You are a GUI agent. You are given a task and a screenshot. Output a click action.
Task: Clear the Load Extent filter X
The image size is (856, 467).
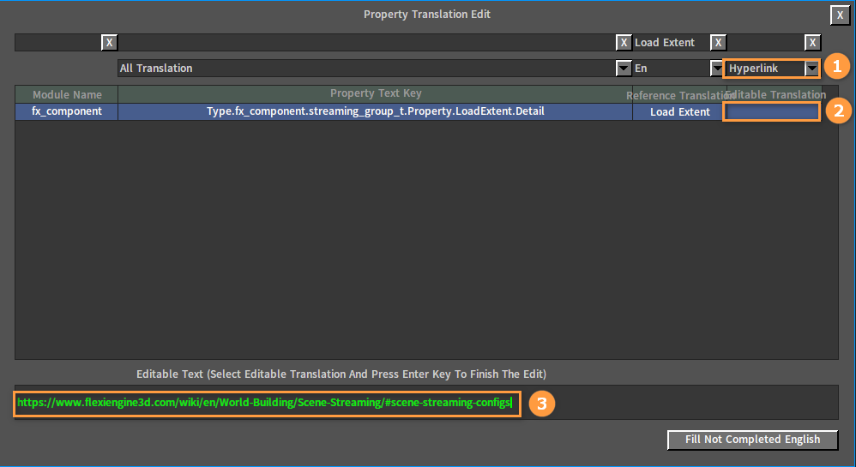[x=718, y=43]
